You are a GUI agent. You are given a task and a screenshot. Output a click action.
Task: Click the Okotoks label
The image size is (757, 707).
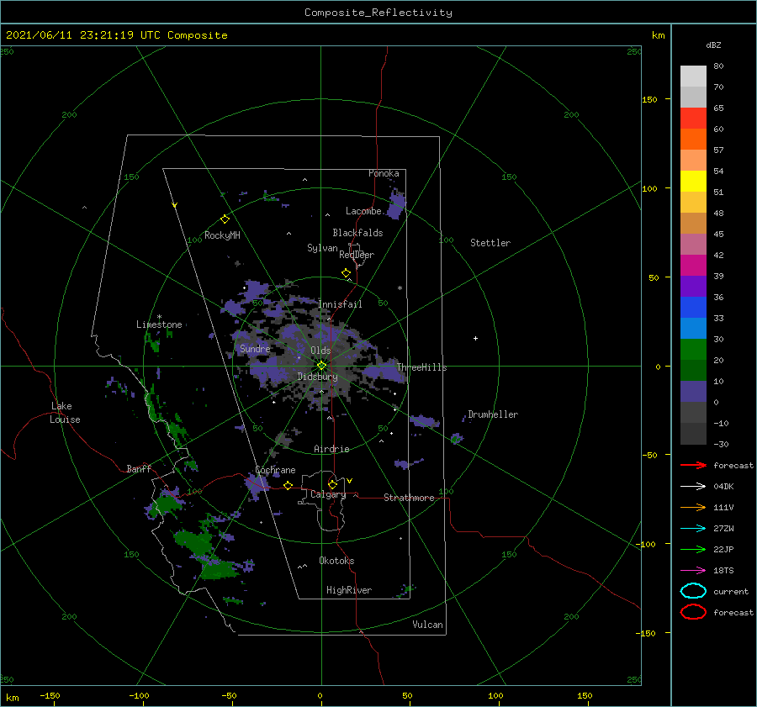[336, 561]
